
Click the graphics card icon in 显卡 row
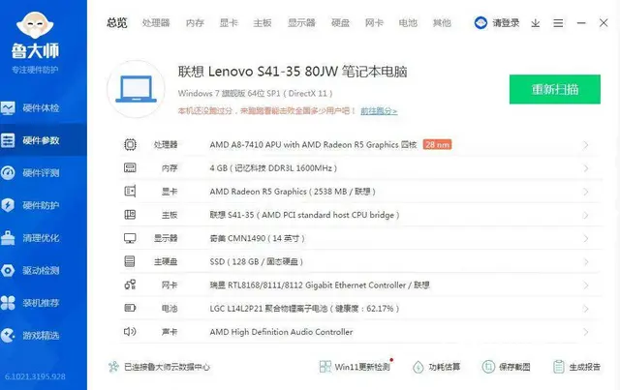click(130, 192)
